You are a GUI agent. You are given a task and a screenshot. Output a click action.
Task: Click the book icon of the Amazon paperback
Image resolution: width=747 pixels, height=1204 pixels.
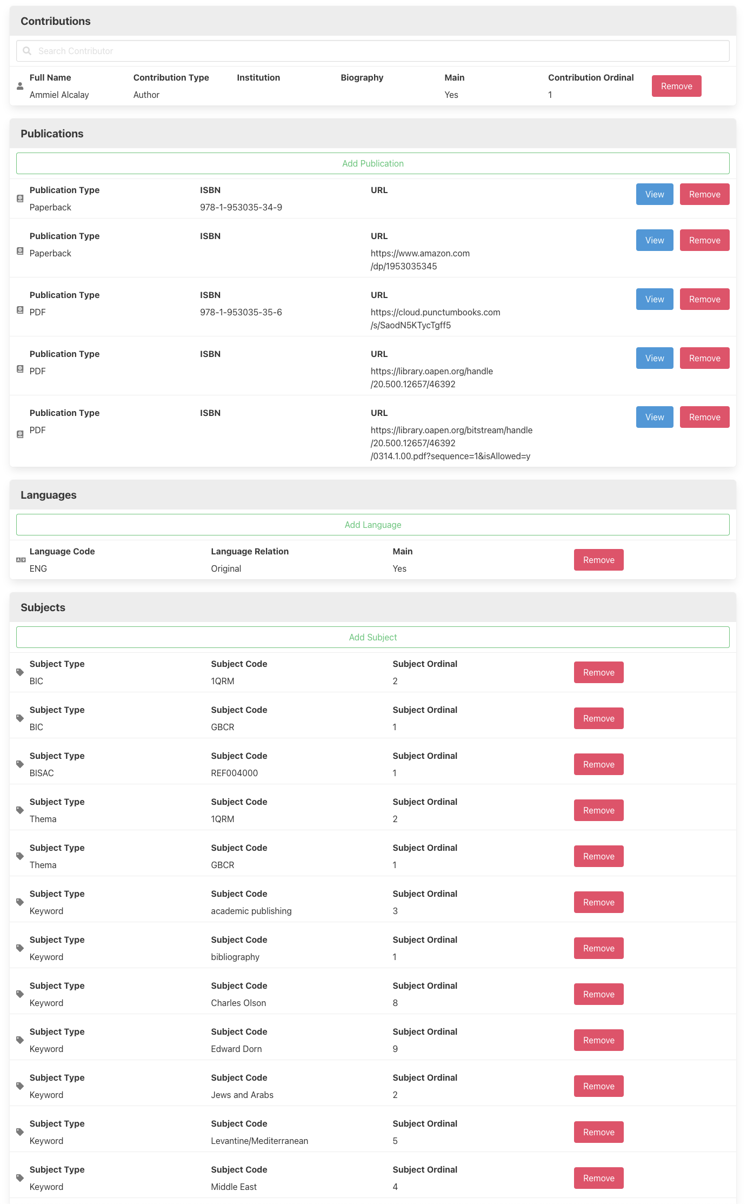[20, 251]
